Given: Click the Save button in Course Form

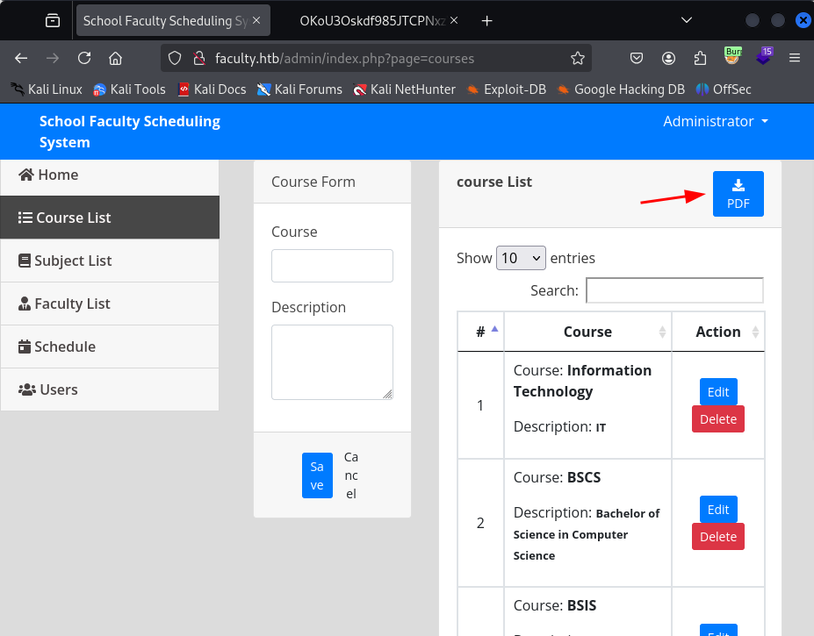Looking at the screenshot, I should pyautogui.click(x=317, y=475).
